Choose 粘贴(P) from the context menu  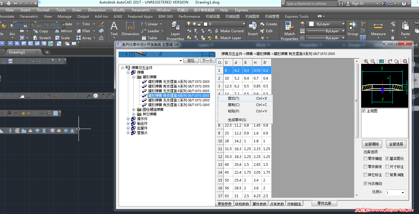pyautogui.click(x=245, y=111)
